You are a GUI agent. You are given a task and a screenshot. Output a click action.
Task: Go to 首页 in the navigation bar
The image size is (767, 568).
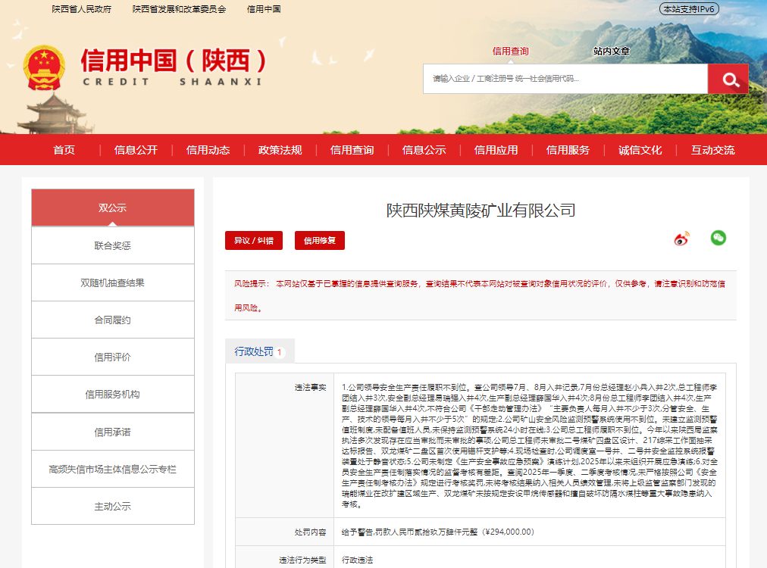(64, 150)
